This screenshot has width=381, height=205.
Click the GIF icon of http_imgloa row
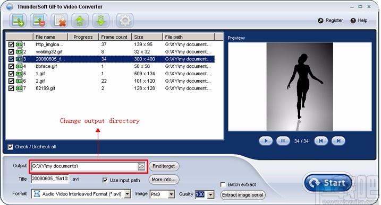coord(19,44)
